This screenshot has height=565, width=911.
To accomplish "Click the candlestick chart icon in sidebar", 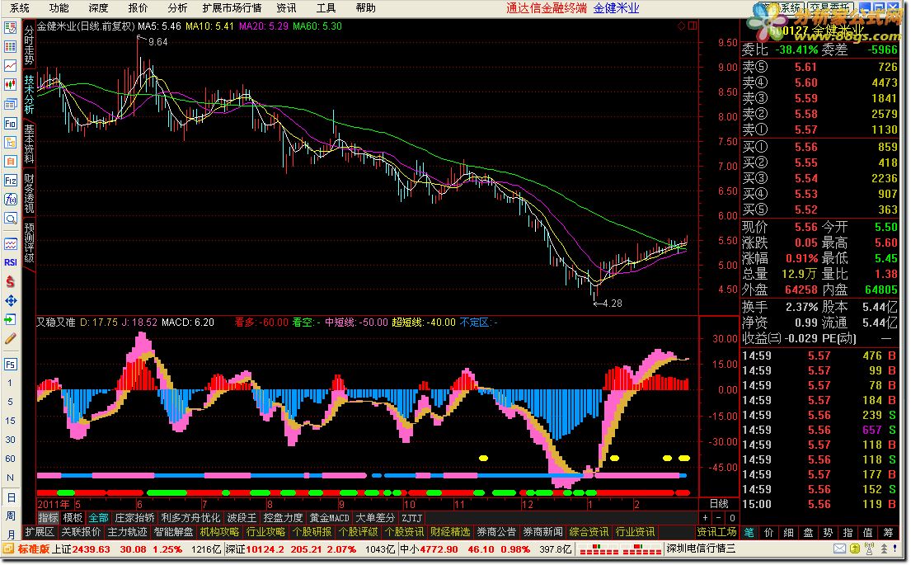I will pyautogui.click(x=11, y=84).
